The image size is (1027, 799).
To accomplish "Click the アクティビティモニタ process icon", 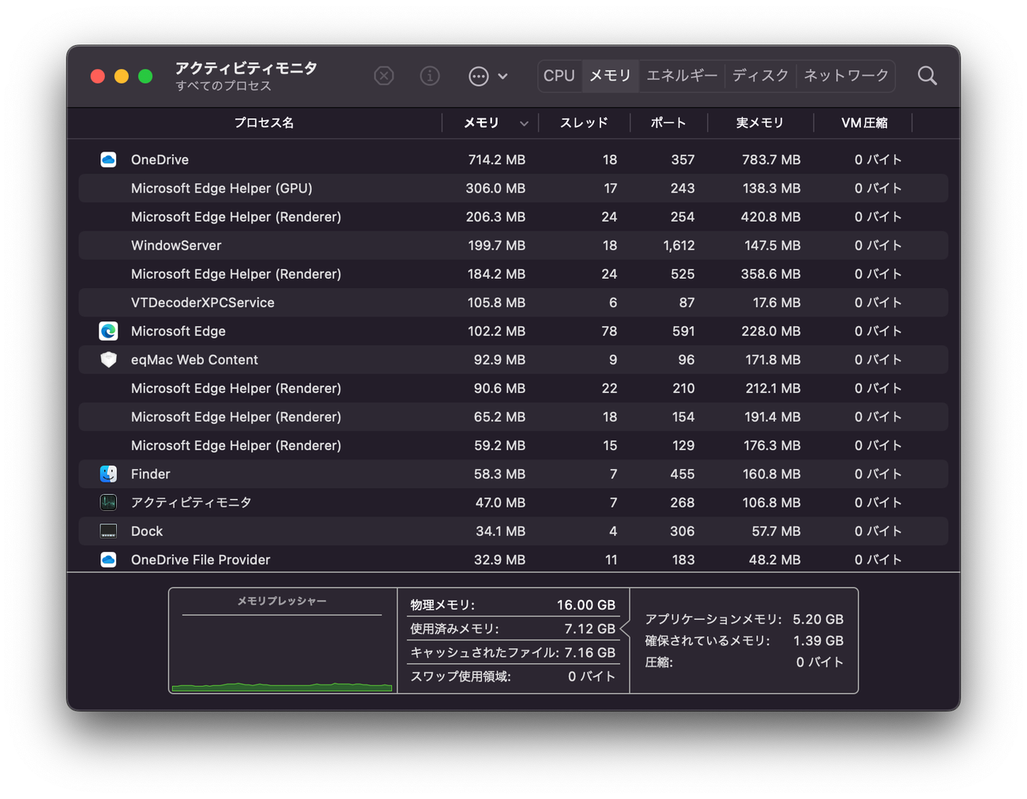I will pyautogui.click(x=108, y=502).
